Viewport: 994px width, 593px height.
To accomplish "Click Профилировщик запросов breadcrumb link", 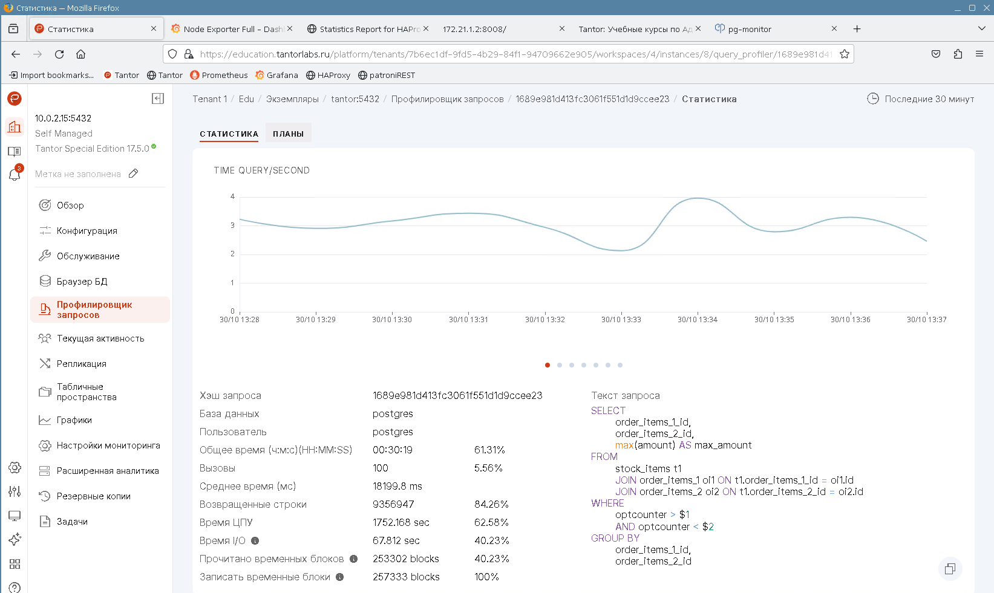I will point(447,99).
